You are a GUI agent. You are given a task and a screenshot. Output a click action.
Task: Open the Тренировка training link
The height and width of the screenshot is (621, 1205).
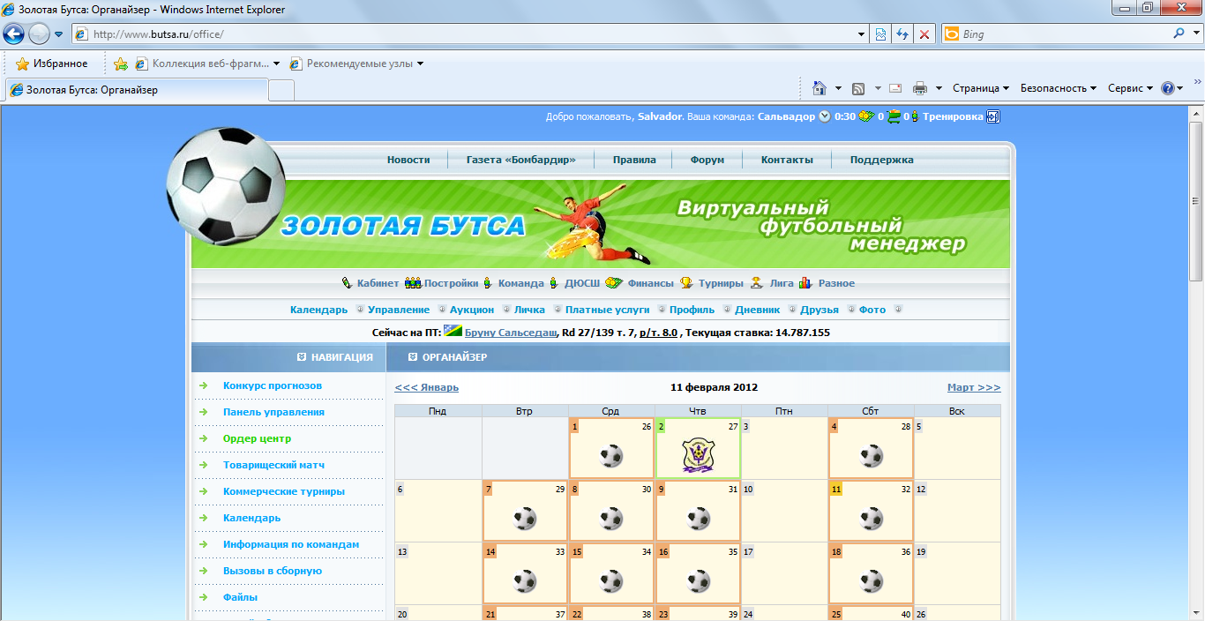953,116
